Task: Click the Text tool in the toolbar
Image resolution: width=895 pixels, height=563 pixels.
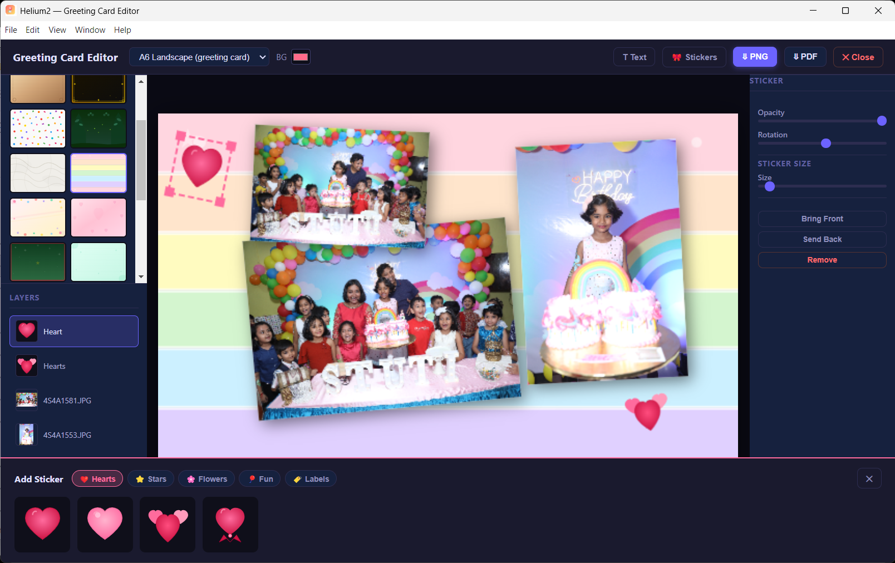Action: click(634, 57)
